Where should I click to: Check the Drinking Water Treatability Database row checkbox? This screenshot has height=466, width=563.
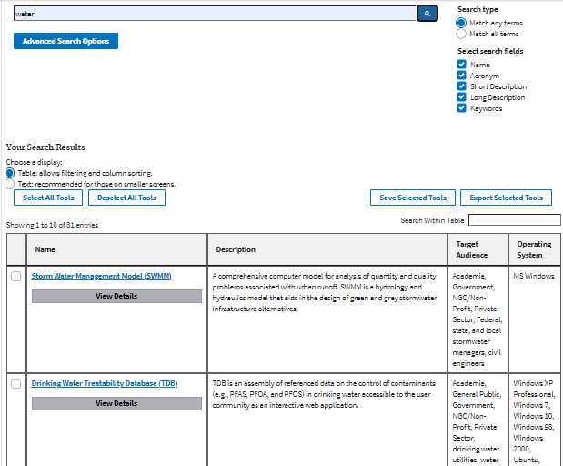point(15,384)
